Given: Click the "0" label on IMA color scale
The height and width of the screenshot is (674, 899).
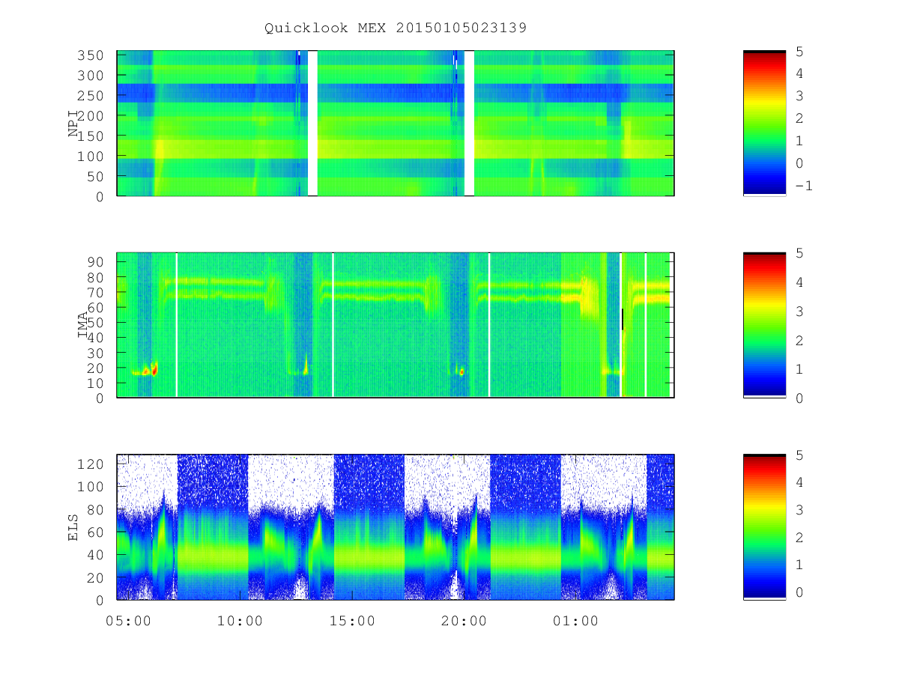Looking at the screenshot, I should (x=799, y=398).
